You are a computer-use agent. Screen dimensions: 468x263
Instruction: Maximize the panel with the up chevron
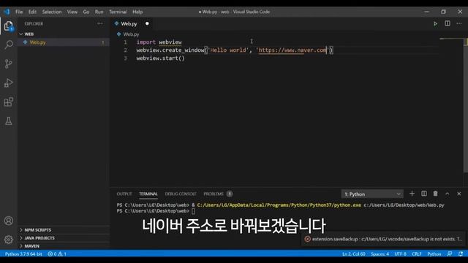[x=447, y=194]
